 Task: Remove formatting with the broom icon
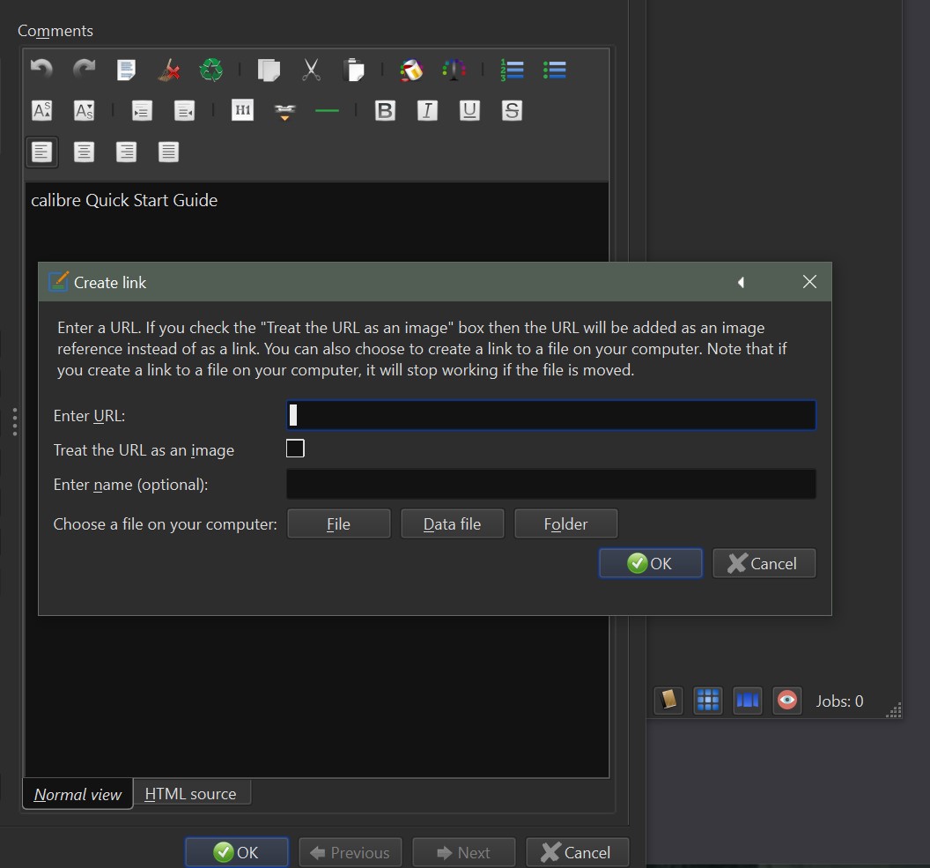pyautogui.click(x=169, y=70)
